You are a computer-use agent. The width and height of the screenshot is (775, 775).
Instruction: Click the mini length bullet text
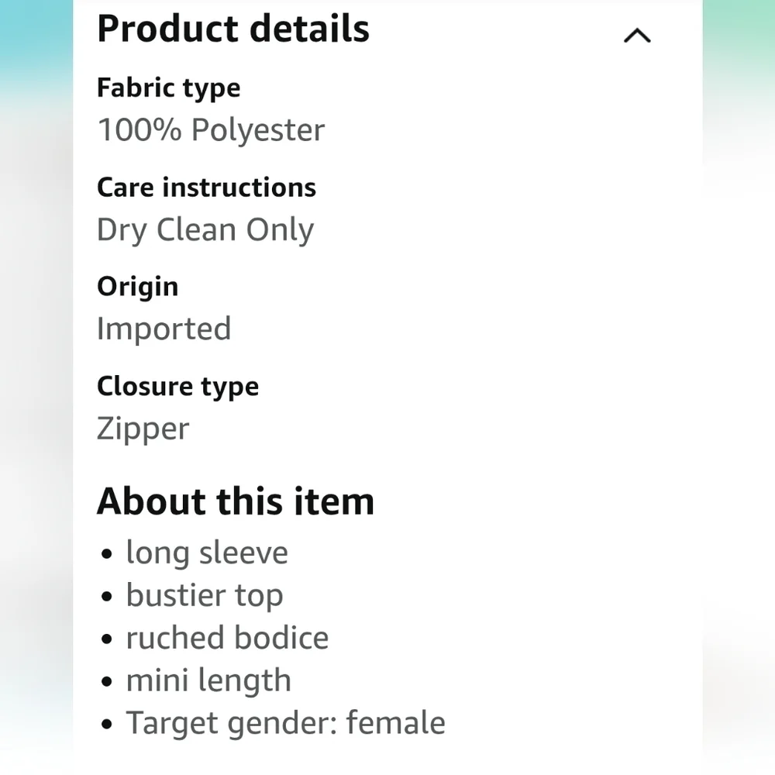[208, 681]
